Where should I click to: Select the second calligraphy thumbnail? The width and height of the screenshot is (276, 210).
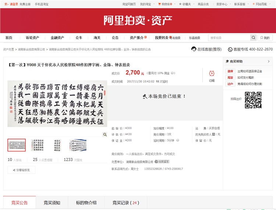(37, 145)
